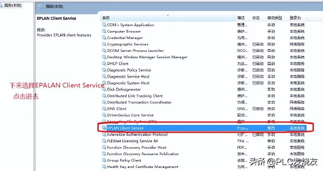The image size is (323, 171).
Task: Select Diagnostic System Host
Action: [128, 83]
